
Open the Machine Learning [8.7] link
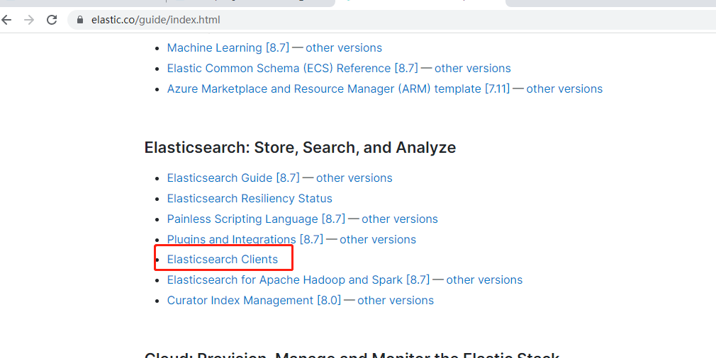pos(227,48)
